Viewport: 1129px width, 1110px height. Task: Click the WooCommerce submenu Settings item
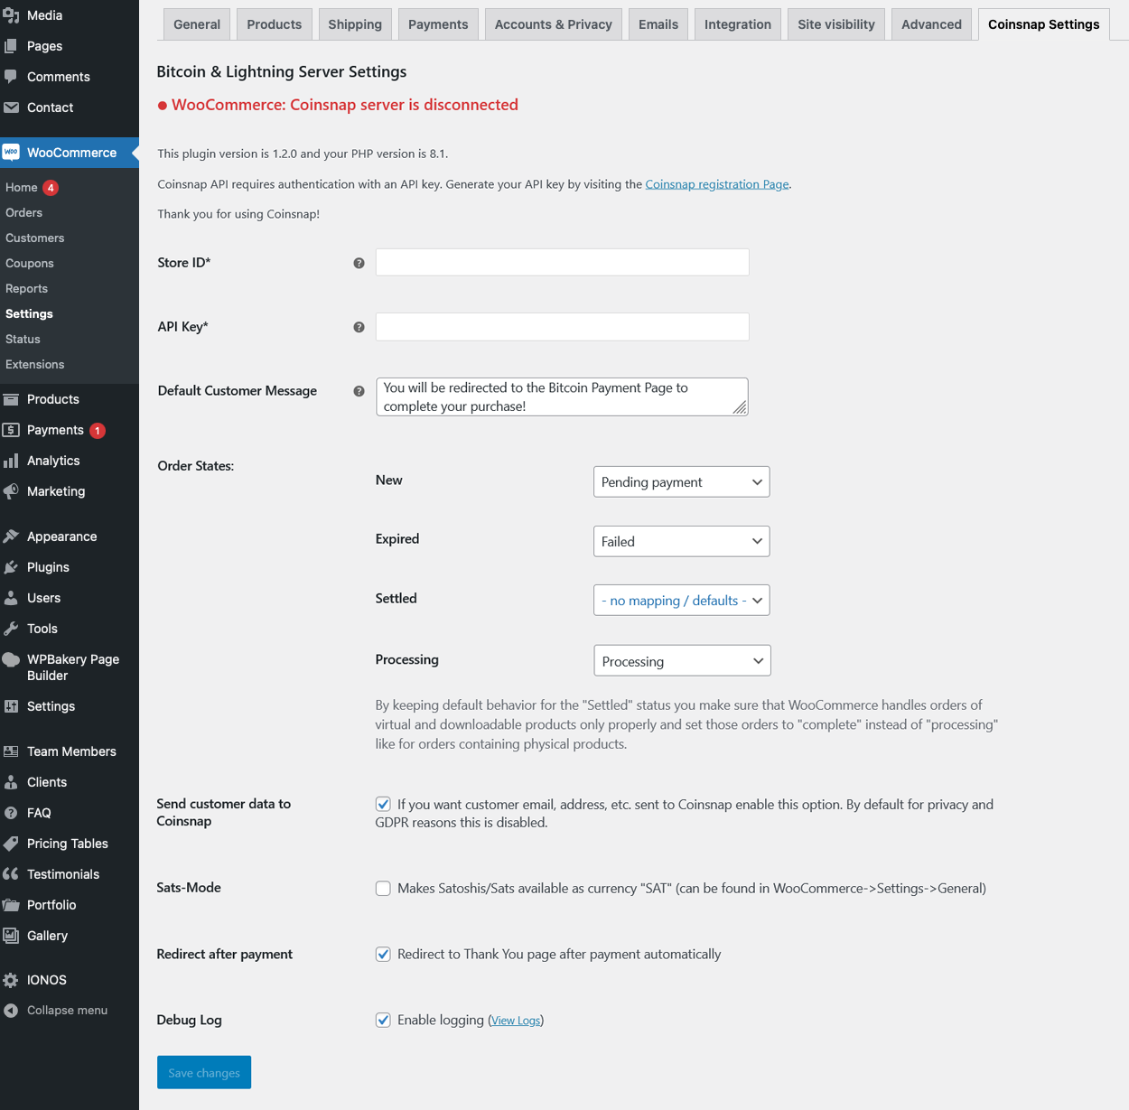pos(30,314)
